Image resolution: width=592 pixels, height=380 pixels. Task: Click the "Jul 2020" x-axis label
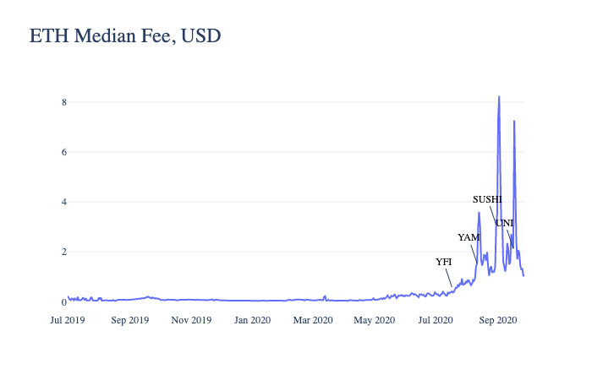pyautogui.click(x=436, y=320)
